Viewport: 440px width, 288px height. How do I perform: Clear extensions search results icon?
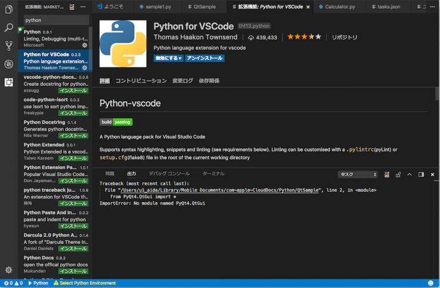(x=72, y=7)
